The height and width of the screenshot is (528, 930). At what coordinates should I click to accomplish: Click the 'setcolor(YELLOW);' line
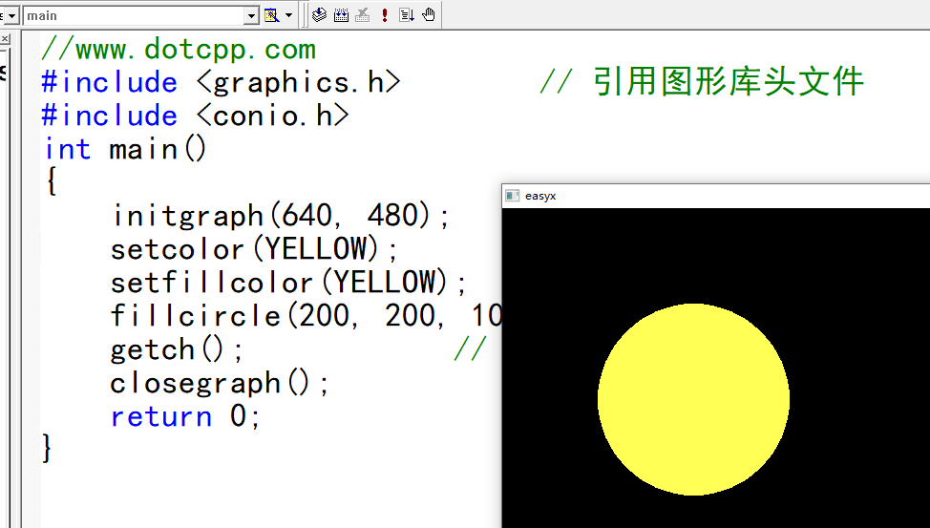(x=254, y=248)
